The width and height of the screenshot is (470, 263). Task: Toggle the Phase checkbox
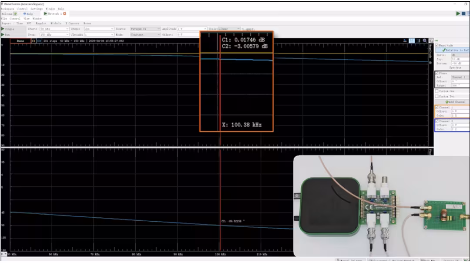point(437,73)
